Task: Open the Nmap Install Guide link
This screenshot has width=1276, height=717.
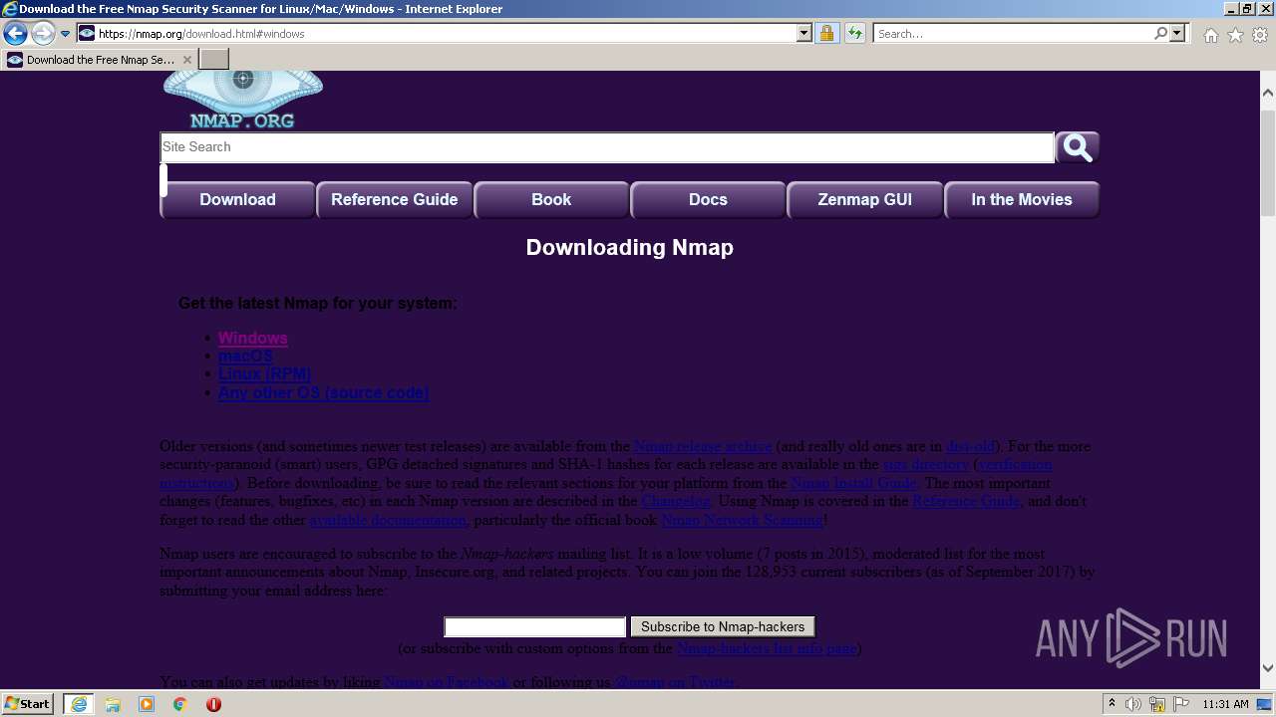Action: [x=853, y=483]
